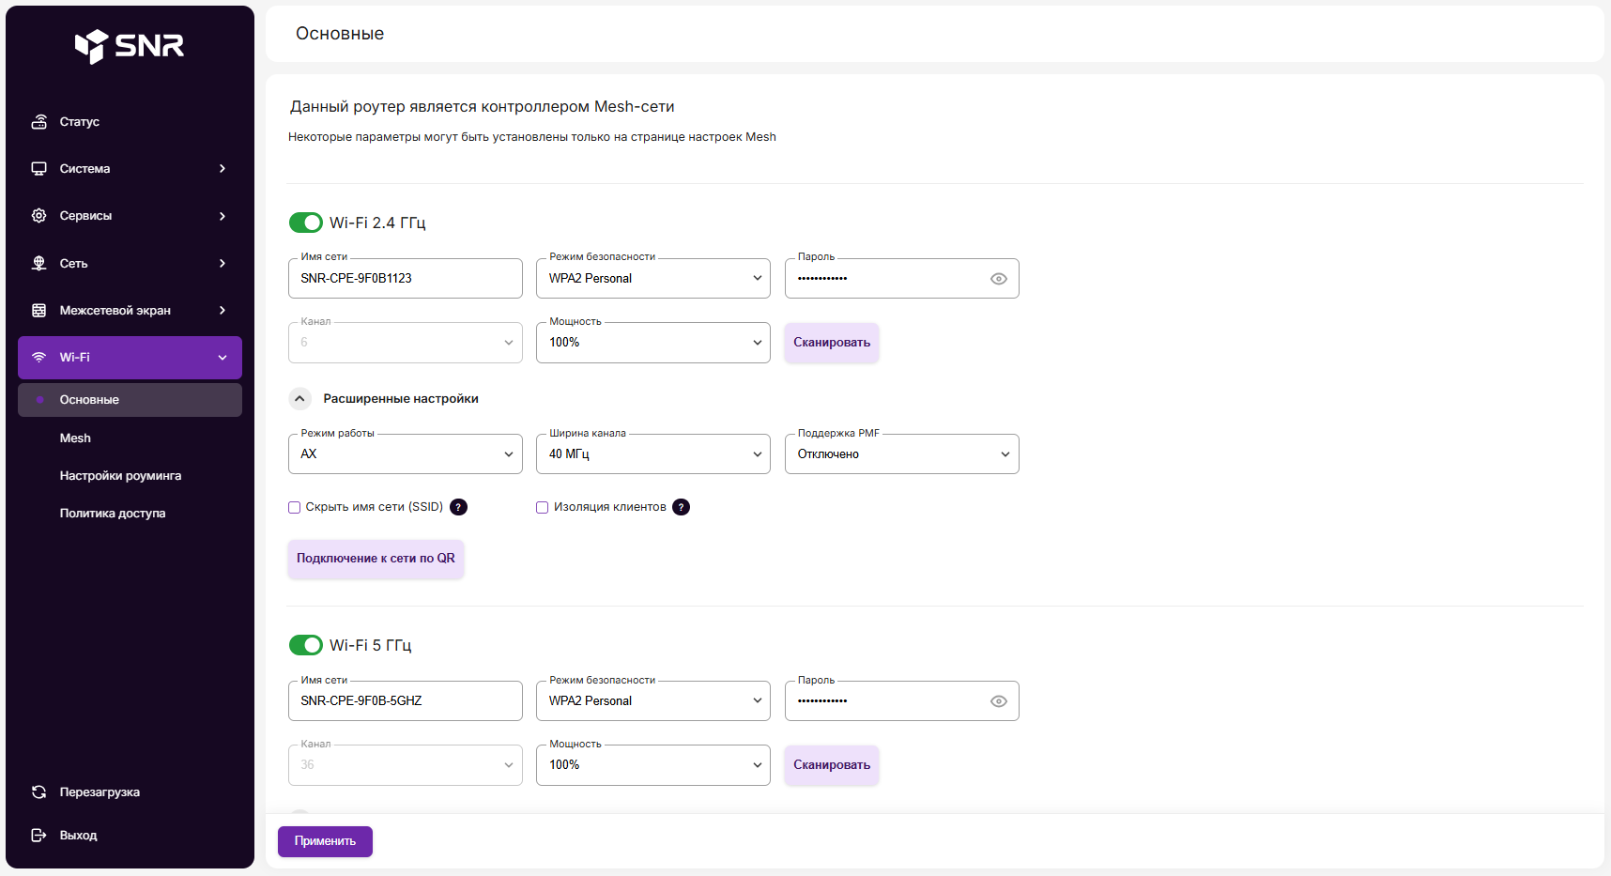Click the SNR logo in sidebar
This screenshot has width=1611, height=876.
click(x=130, y=45)
